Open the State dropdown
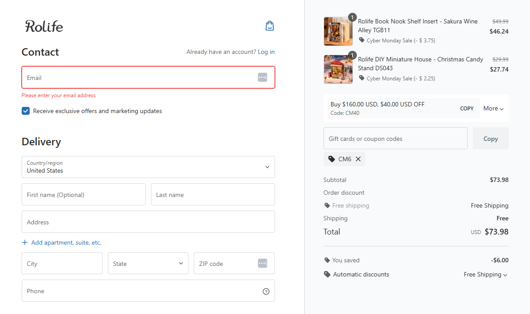 point(148,263)
